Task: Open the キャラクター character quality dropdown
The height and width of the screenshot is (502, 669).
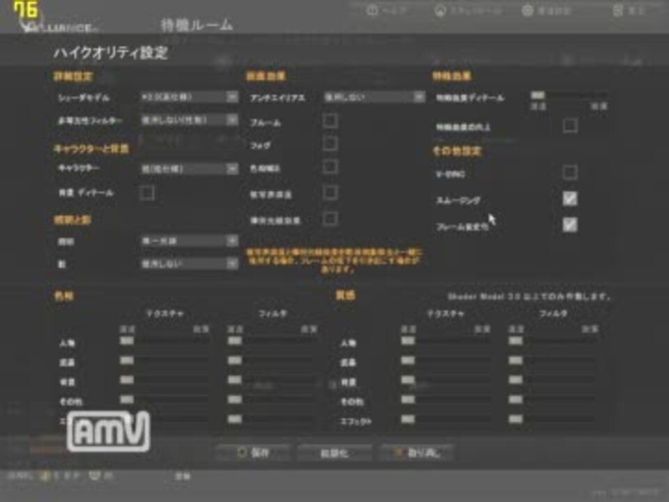Action: pos(189,169)
